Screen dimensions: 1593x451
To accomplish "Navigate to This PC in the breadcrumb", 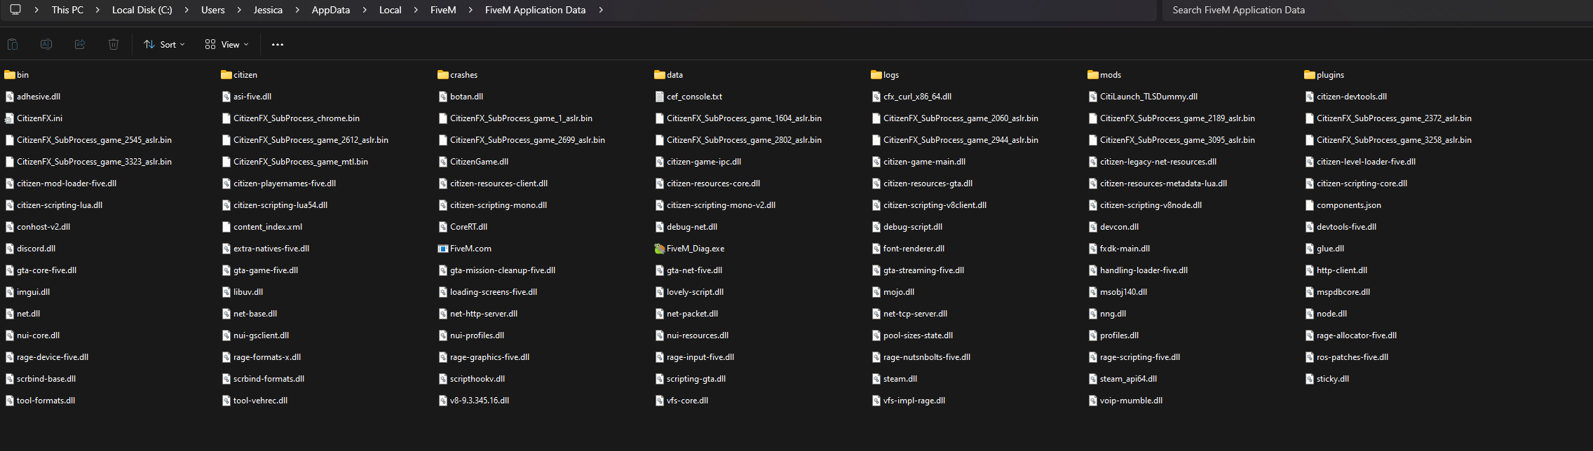I will pos(67,10).
